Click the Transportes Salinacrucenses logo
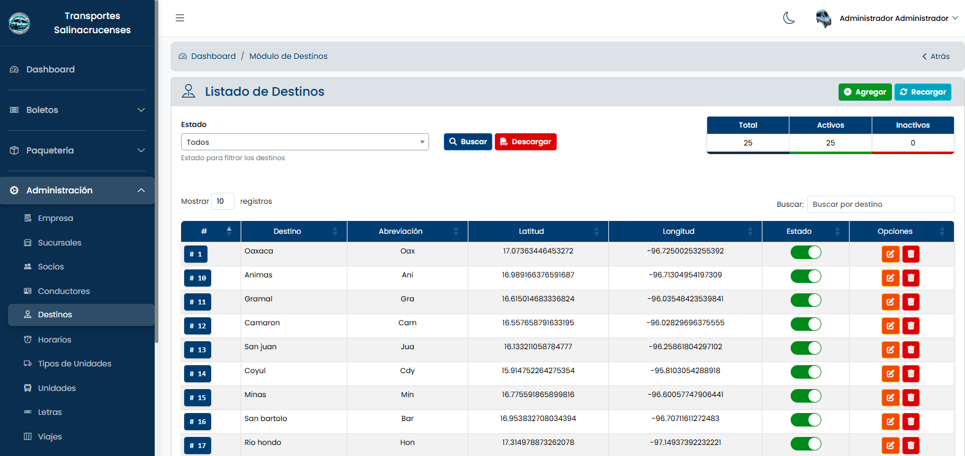This screenshot has width=965, height=456. (19, 23)
